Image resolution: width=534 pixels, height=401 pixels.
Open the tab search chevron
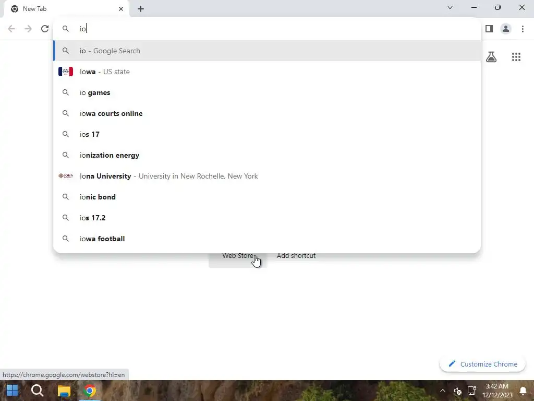click(x=450, y=7)
